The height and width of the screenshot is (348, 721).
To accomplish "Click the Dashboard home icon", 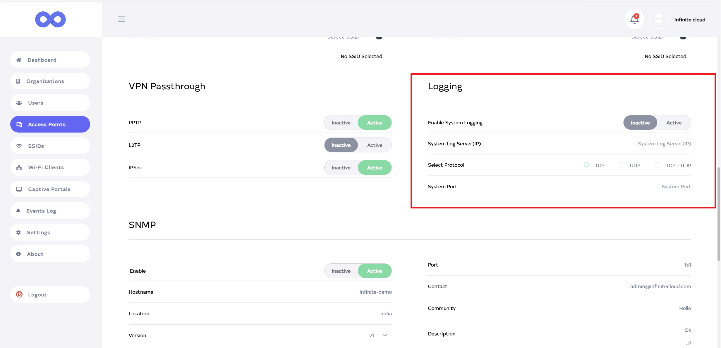I will click(x=19, y=60).
